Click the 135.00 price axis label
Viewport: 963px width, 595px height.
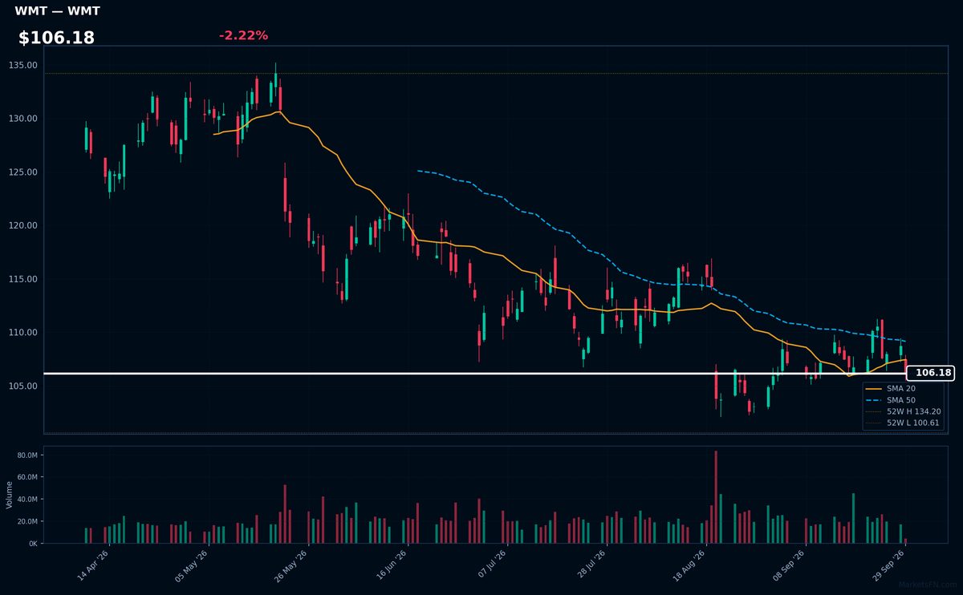tap(23, 65)
